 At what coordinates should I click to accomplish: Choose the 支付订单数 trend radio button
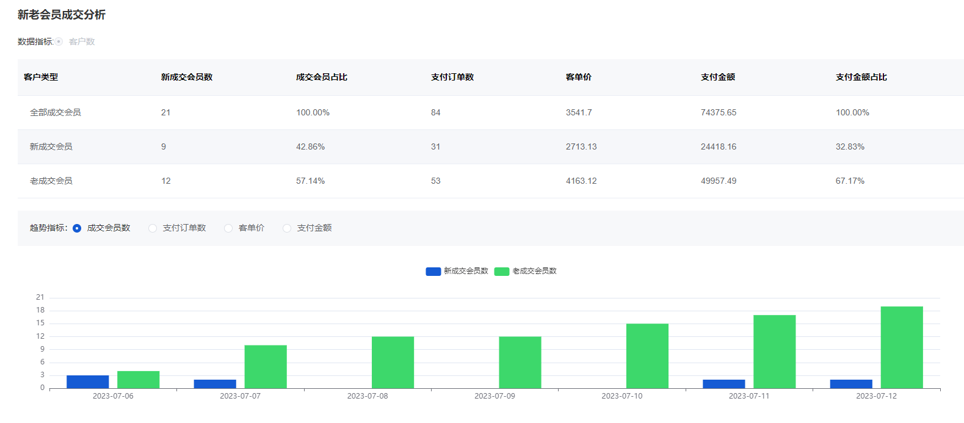coord(153,228)
